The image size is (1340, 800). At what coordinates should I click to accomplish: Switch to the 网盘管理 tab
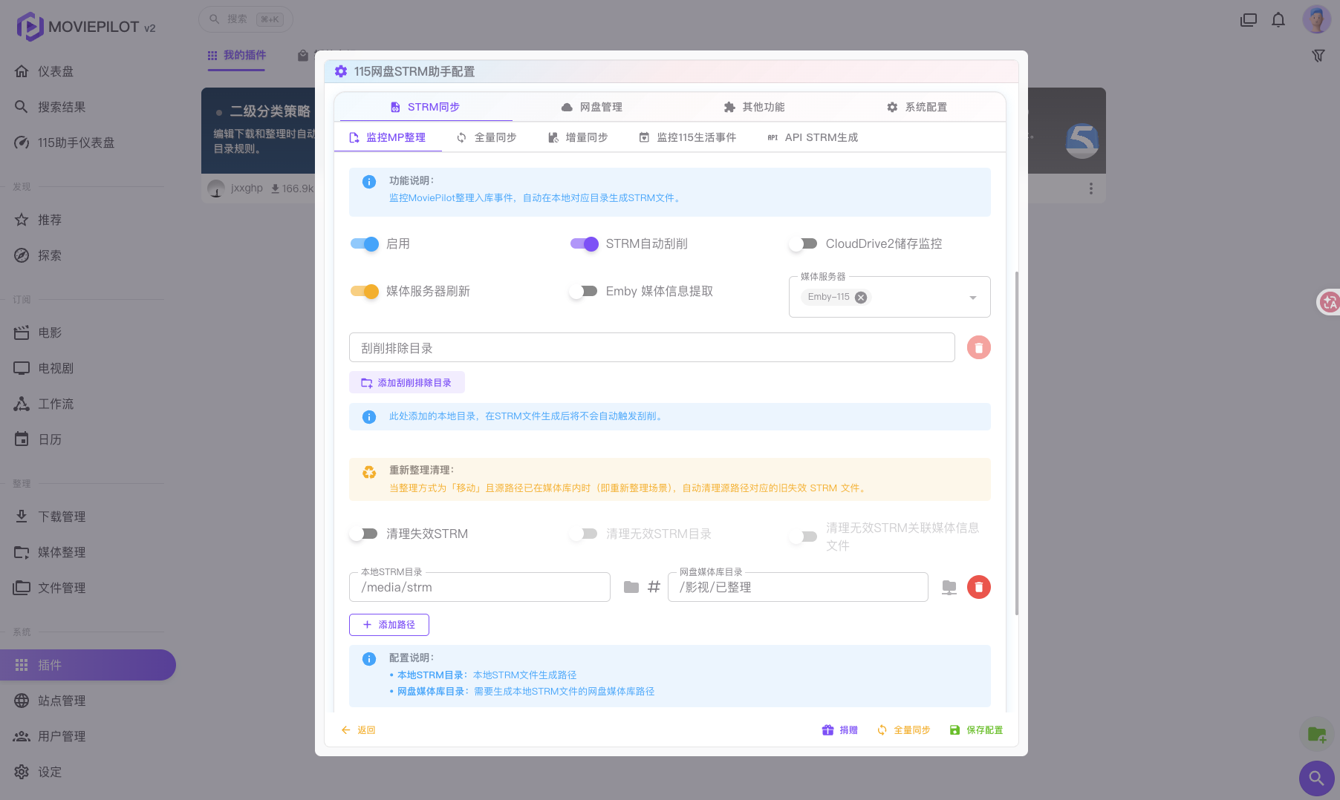pos(592,107)
